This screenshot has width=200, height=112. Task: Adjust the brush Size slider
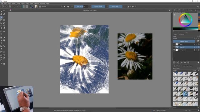point(81,7)
